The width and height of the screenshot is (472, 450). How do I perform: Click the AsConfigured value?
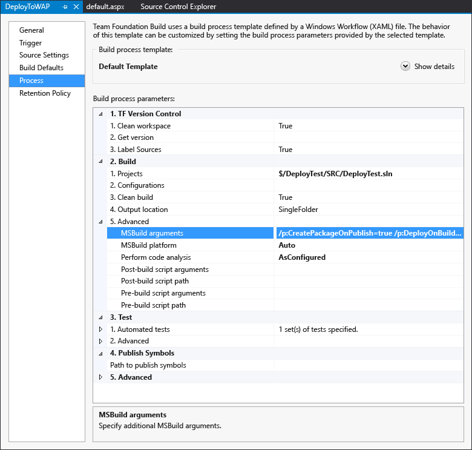(302, 257)
